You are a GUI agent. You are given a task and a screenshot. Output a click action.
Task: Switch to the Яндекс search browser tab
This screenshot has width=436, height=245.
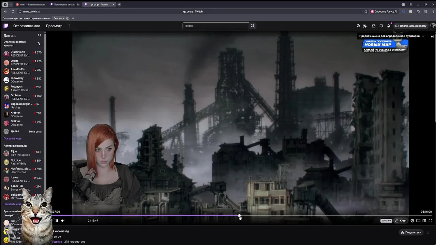(x=30, y=4)
